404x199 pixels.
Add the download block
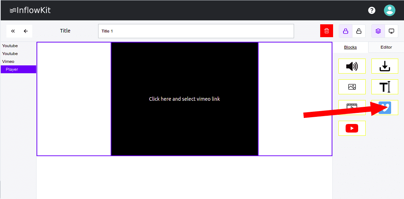[x=385, y=66]
